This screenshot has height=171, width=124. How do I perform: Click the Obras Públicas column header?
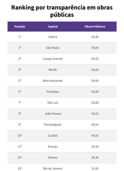pyautogui.click(x=95, y=26)
